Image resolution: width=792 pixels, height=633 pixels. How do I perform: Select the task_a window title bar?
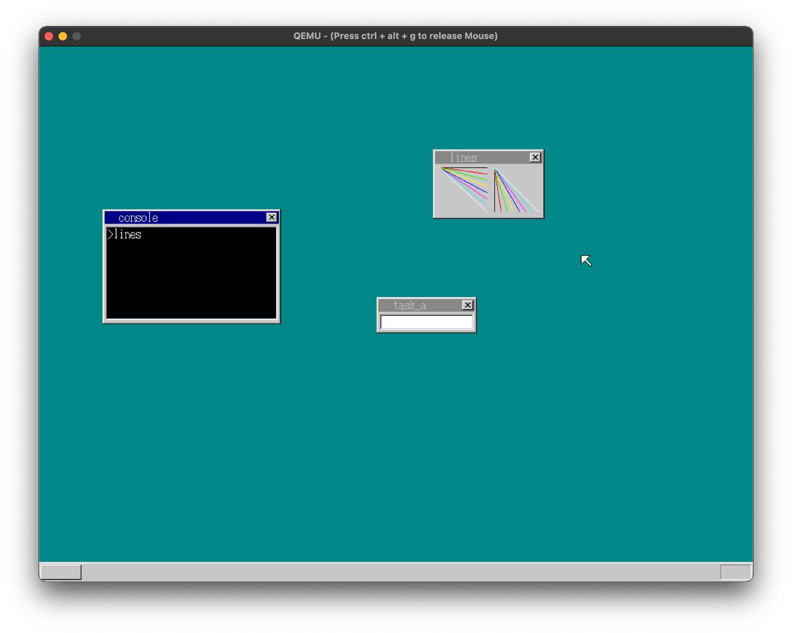(427, 305)
